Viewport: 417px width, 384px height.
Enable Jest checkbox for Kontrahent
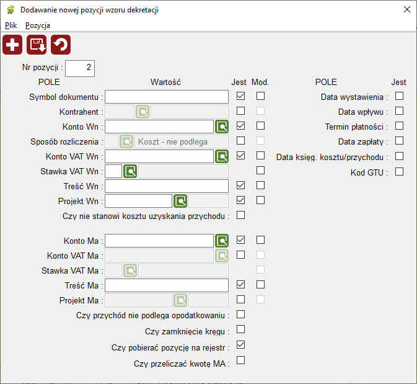coord(240,111)
